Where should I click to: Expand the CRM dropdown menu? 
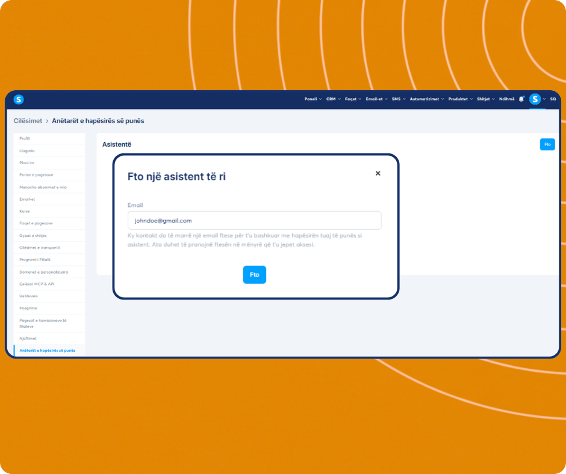(x=333, y=99)
